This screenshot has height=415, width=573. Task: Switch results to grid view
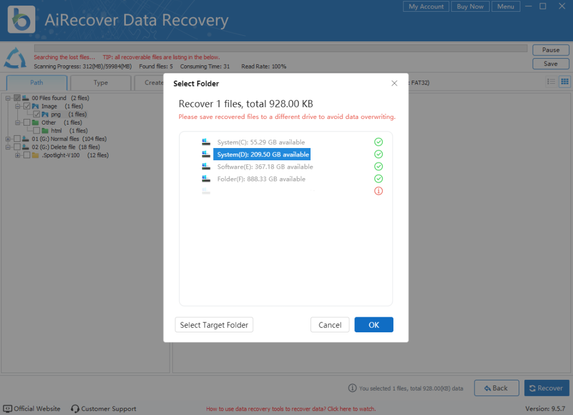pyautogui.click(x=565, y=81)
